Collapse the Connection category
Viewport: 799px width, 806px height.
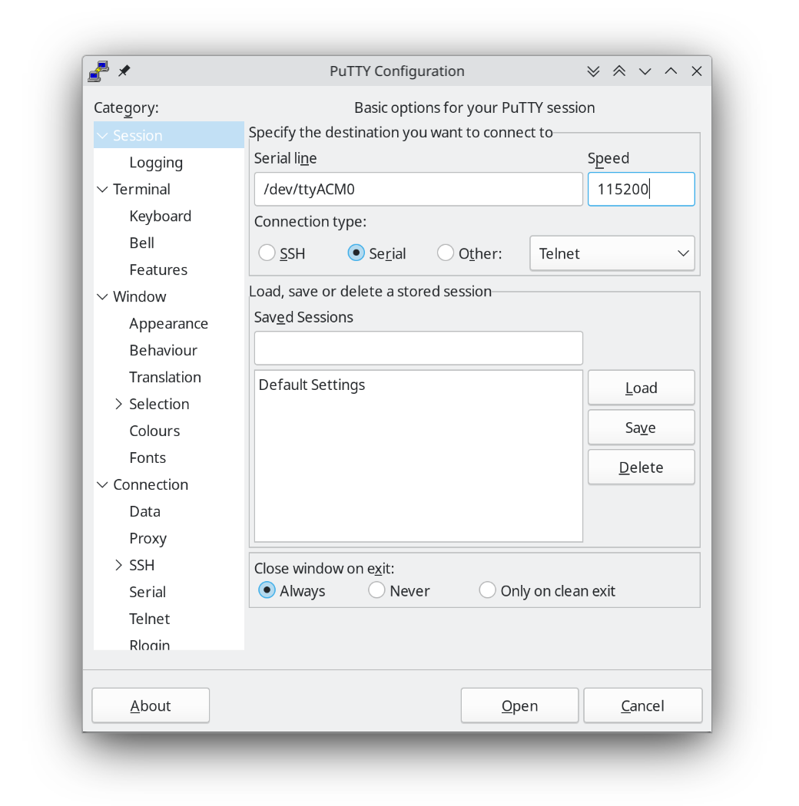pos(103,484)
